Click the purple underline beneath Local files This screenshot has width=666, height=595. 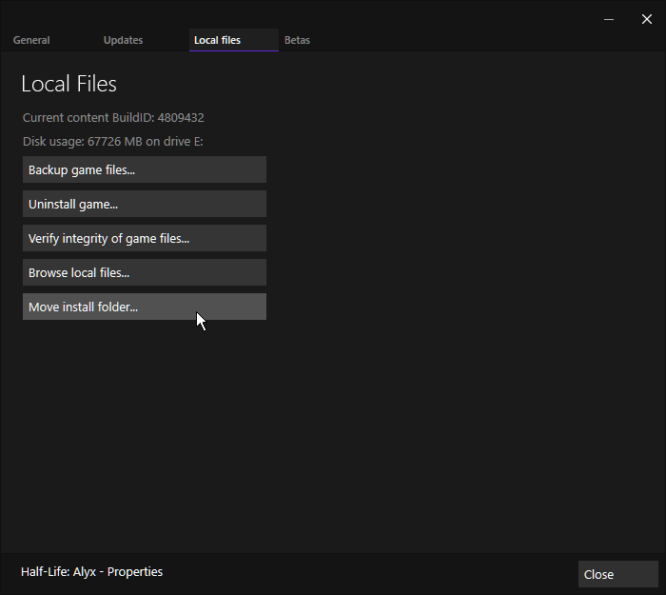(234, 50)
